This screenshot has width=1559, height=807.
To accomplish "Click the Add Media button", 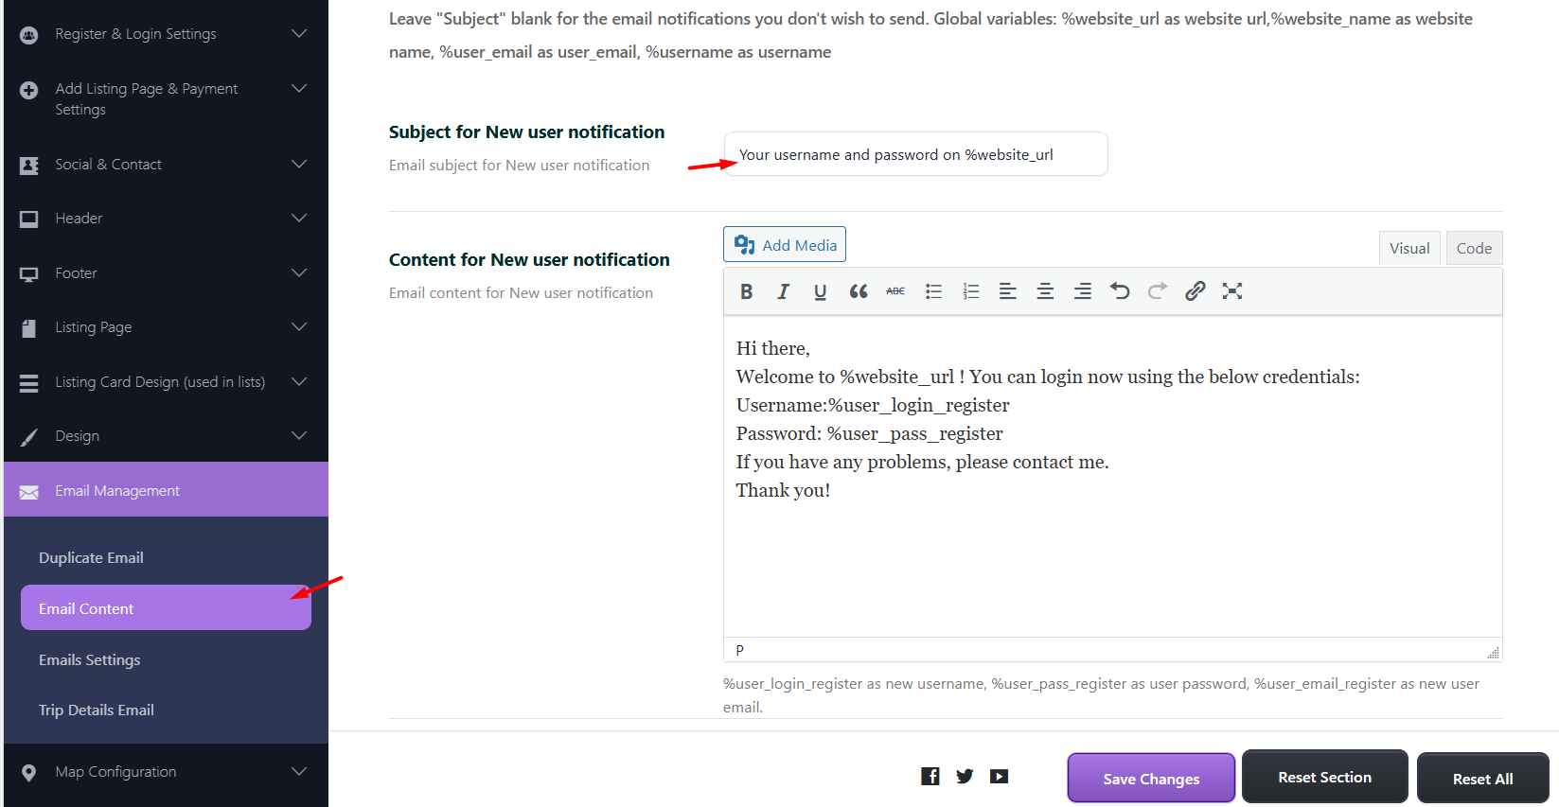I will (785, 245).
